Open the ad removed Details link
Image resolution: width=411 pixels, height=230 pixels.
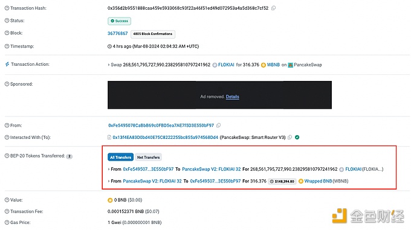click(x=233, y=97)
